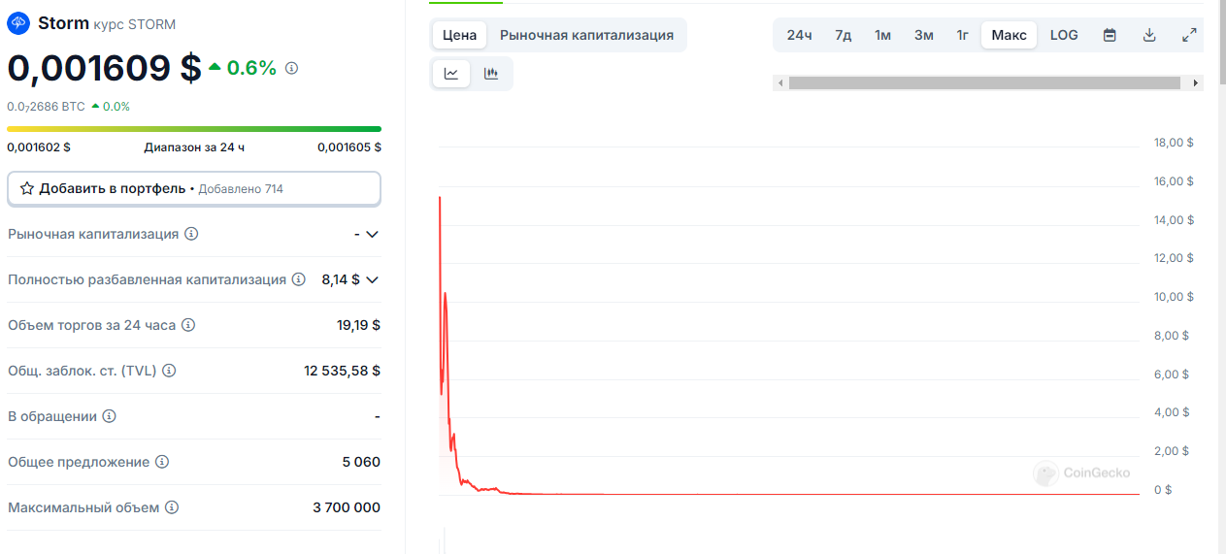This screenshot has height=554, width=1226.
Task: Click TVL value 12 535,58 $
Action: click(342, 371)
